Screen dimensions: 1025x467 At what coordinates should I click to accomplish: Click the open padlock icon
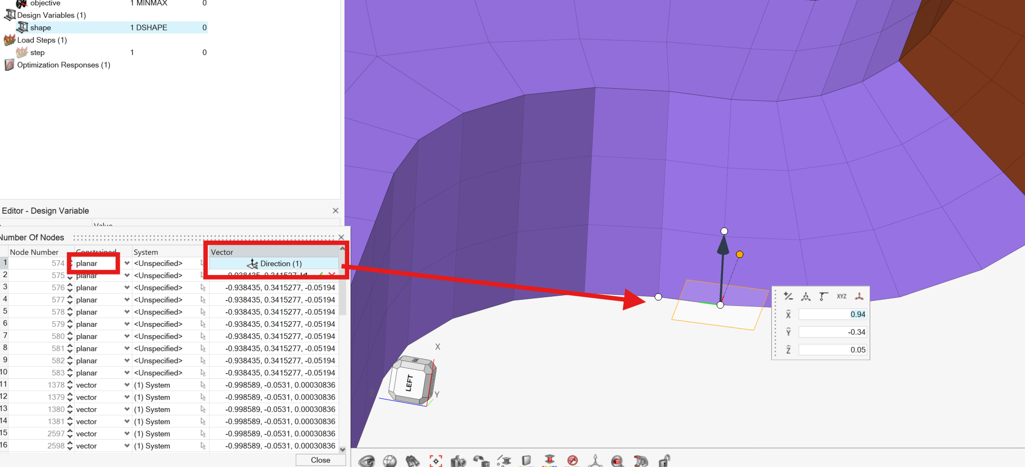pos(664,461)
